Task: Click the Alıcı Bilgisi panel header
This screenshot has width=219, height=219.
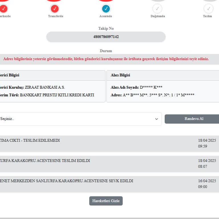Action: 163,75
